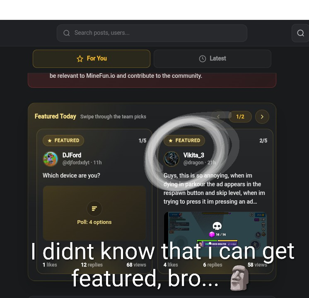Click the star icon on For You tab

tap(80, 59)
